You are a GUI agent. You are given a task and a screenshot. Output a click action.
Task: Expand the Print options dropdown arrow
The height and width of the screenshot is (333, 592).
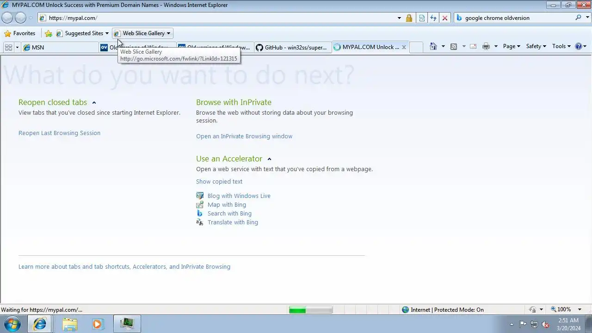(x=496, y=46)
